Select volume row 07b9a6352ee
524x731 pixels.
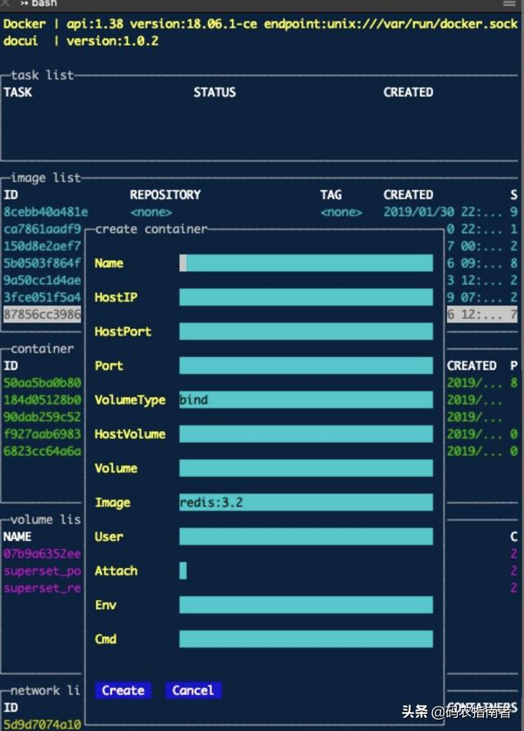click(x=43, y=554)
